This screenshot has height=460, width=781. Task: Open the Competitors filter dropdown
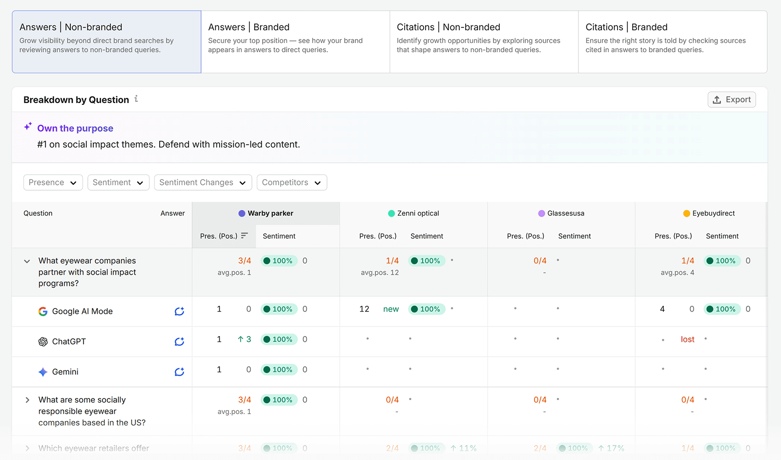pyautogui.click(x=292, y=182)
